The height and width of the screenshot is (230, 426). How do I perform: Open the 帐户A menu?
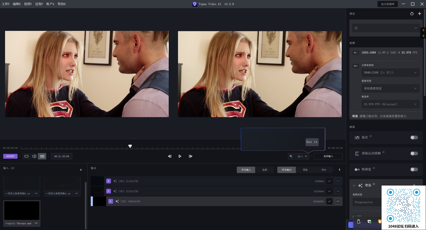click(50, 4)
